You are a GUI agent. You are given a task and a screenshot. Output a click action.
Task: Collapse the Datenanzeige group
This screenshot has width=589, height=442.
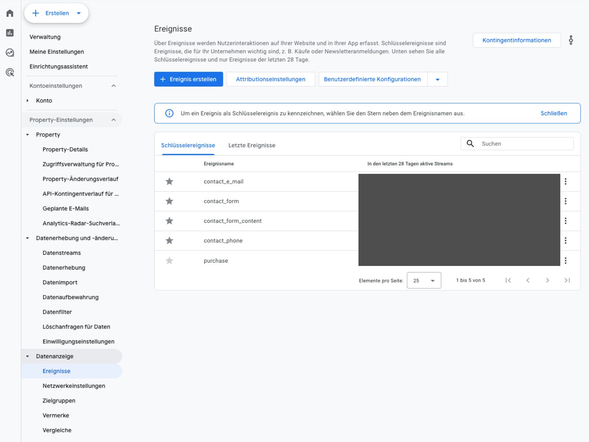click(28, 357)
